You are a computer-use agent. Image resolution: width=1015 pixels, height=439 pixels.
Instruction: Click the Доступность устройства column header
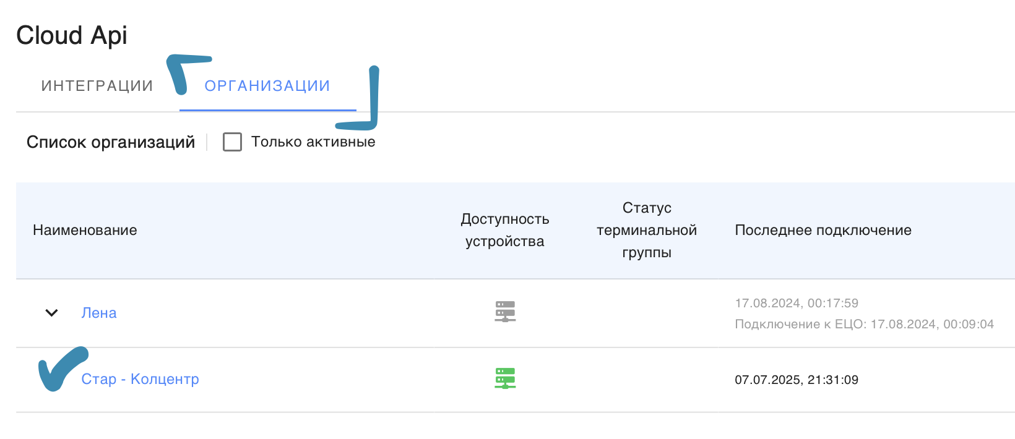tap(505, 230)
